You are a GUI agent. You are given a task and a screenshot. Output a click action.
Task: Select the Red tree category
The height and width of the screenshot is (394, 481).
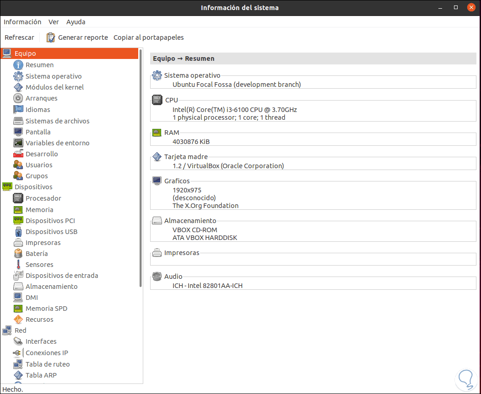click(20, 330)
